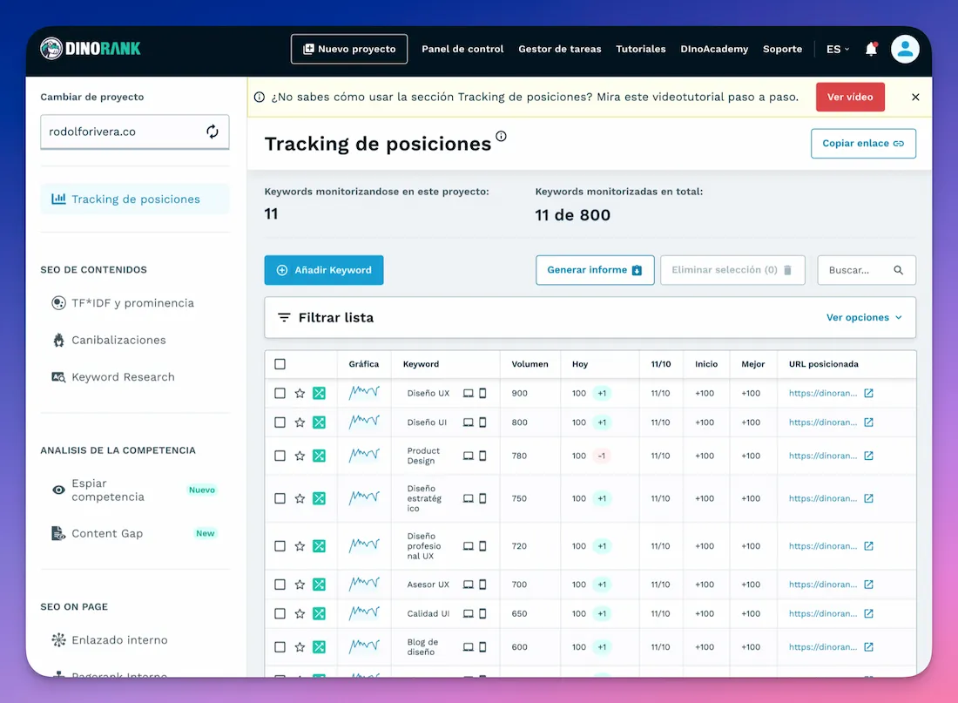The width and height of the screenshot is (958, 703).
Task: Export Product Design keyword via green export icon
Action: [x=319, y=456]
